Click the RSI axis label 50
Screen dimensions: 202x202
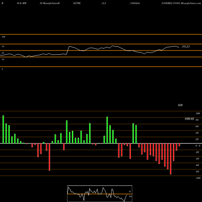tap(3, 53)
